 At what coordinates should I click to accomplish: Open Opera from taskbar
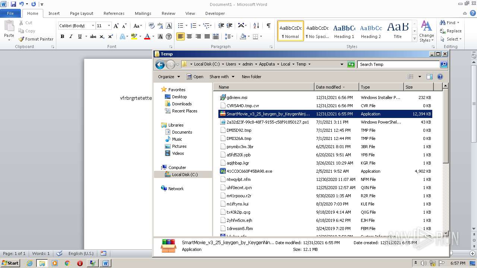[x=80, y=263]
